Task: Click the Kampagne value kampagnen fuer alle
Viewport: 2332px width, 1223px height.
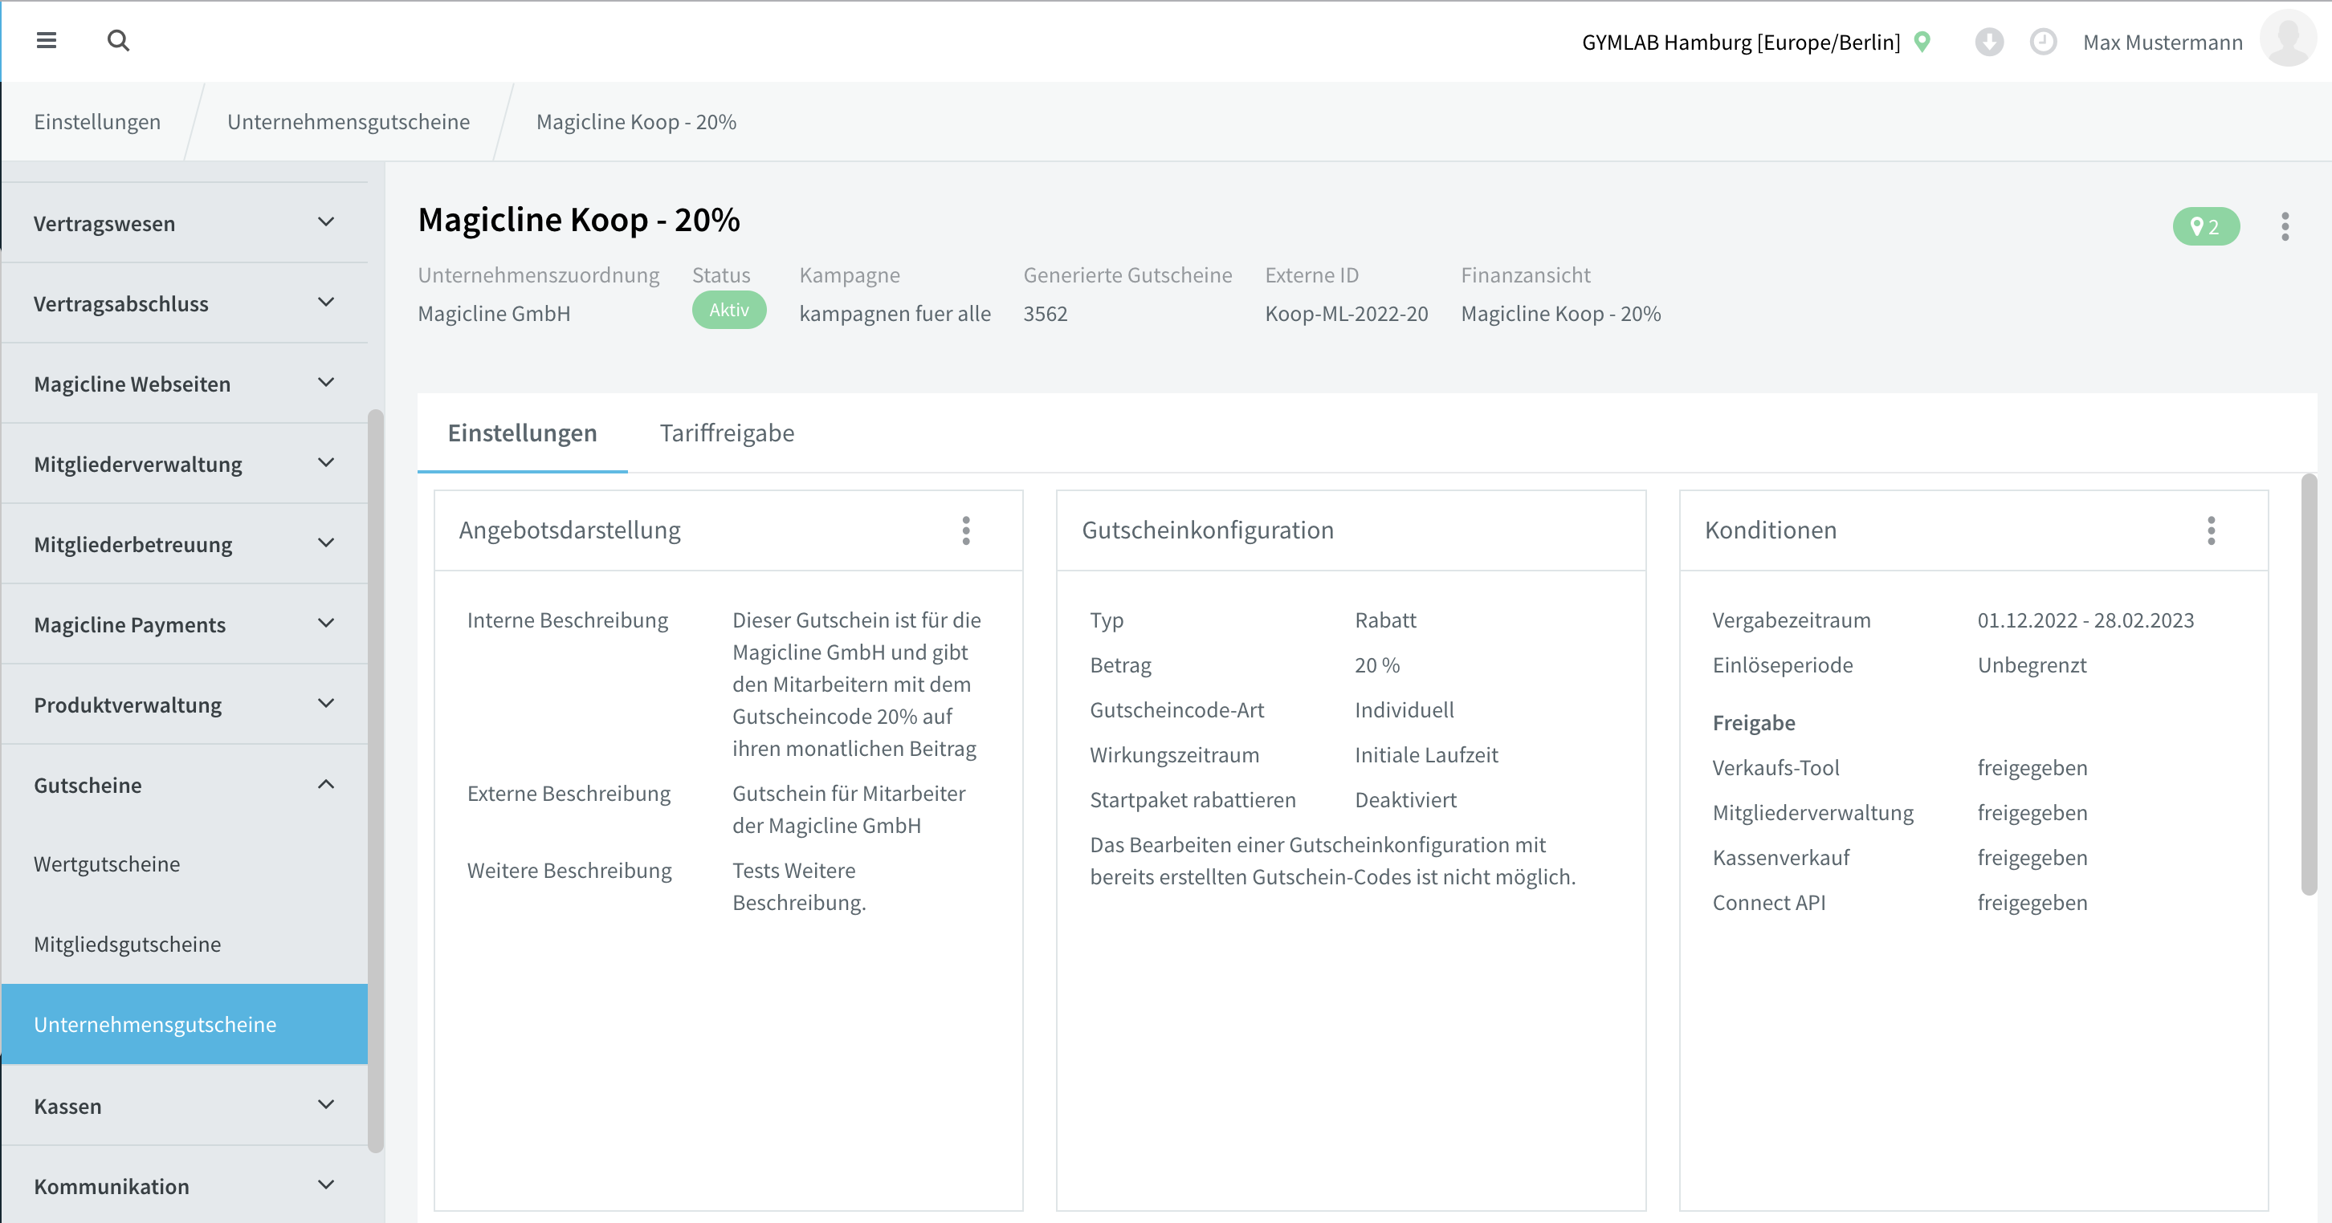Action: pos(895,314)
